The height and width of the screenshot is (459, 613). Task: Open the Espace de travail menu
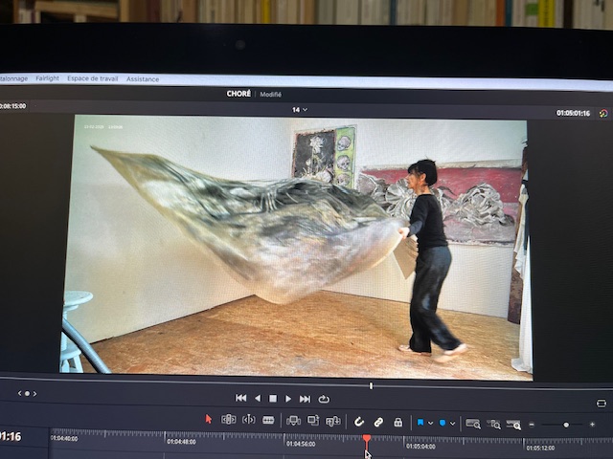(93, 78)
